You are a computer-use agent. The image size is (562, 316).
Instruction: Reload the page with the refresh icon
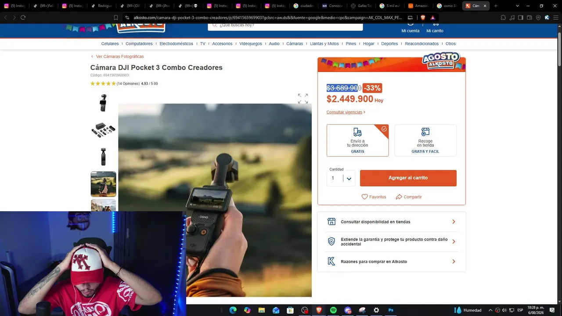(x=23, y=18)
